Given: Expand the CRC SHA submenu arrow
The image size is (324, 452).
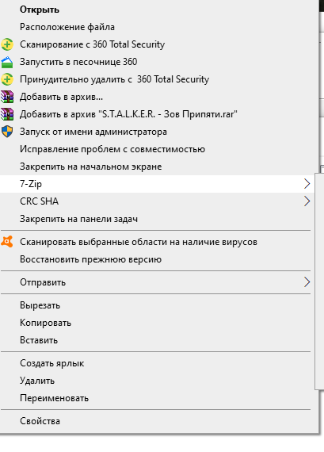Looking at the screenshot, I should (x=307, y=201).
